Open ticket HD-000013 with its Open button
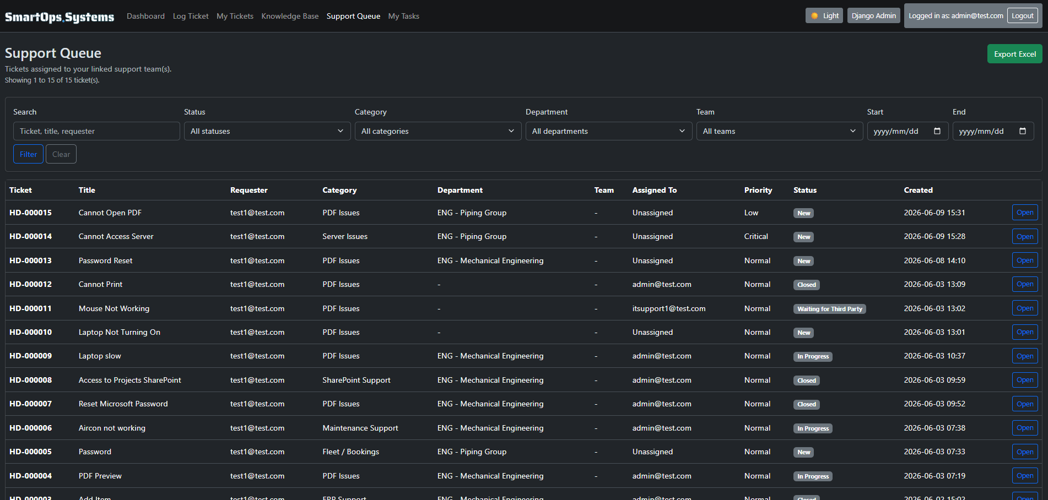This screenshot has height=500, width=1048. [x=1025, y=260]
